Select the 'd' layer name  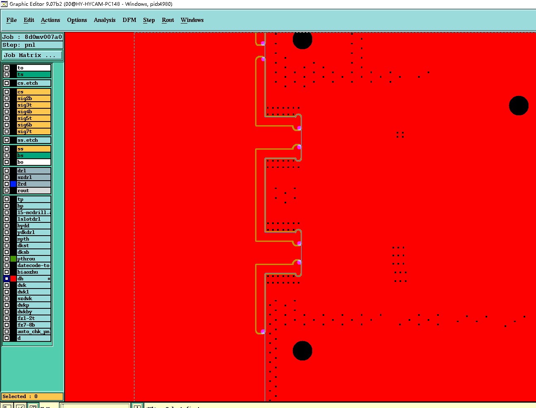point(34,338)
